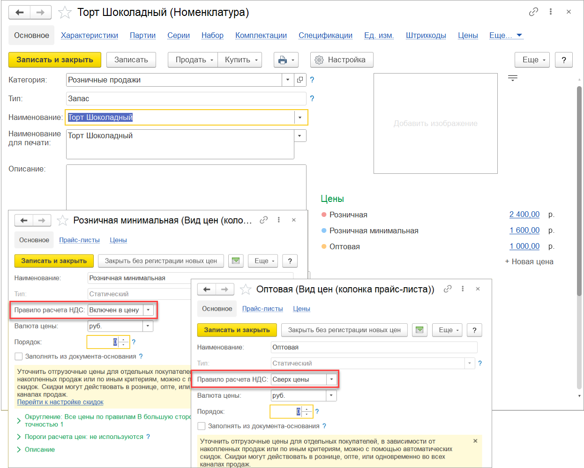This screenshot has height=468, width=584.
Task: Click the printer icon in main toolbar
Action: coord(283,60)
